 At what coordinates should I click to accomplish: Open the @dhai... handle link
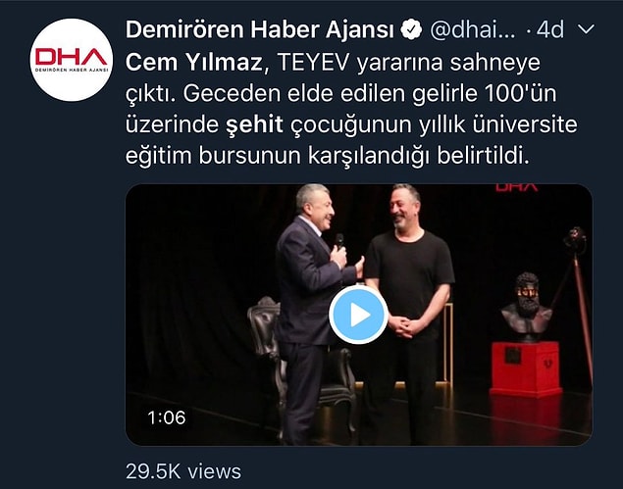pos(473,29)
